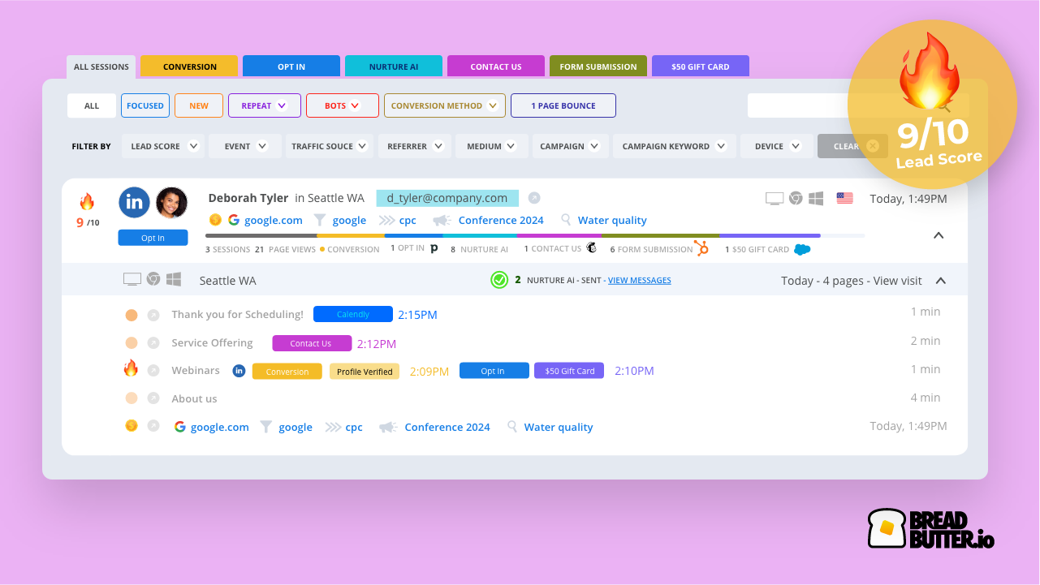Click Deborah Tyler's profile photo
The width and height of the screenshot is (1040, 585).
[171, 203]
